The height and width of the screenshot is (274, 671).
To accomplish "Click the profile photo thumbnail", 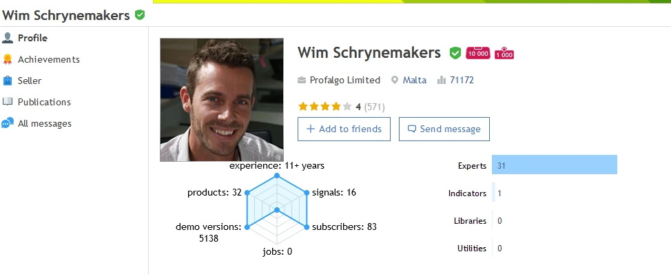I will click(x=222, y=100).
